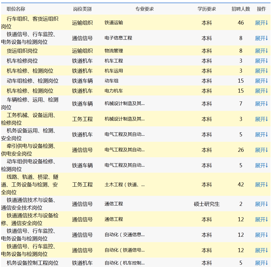
Task: Expand the 工务机械、设备运用、检修岗位 row
Action: (x=261, y=119)
